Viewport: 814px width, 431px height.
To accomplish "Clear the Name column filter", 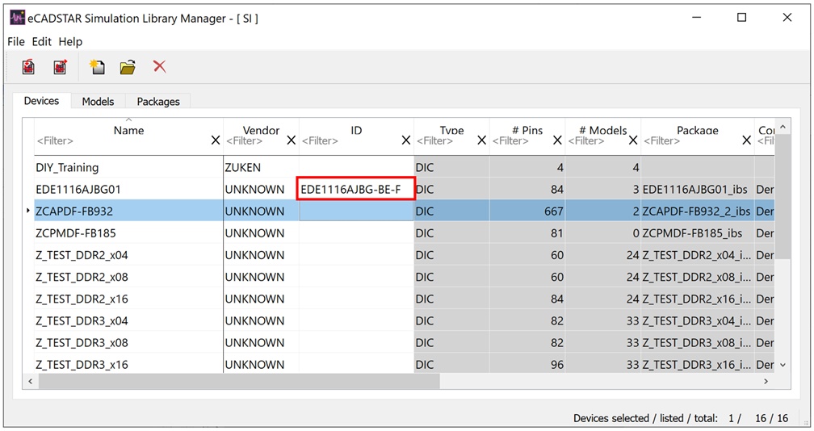I will click(216, 140).
